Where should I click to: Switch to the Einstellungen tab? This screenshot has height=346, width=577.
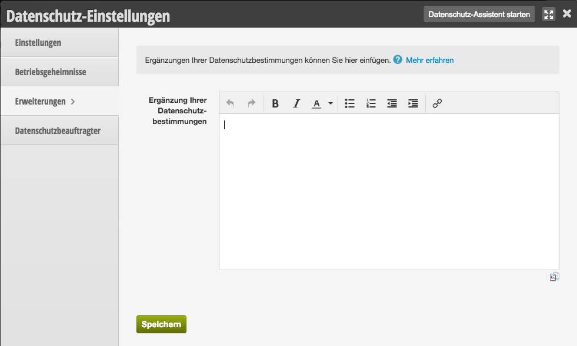pos(59,43)
